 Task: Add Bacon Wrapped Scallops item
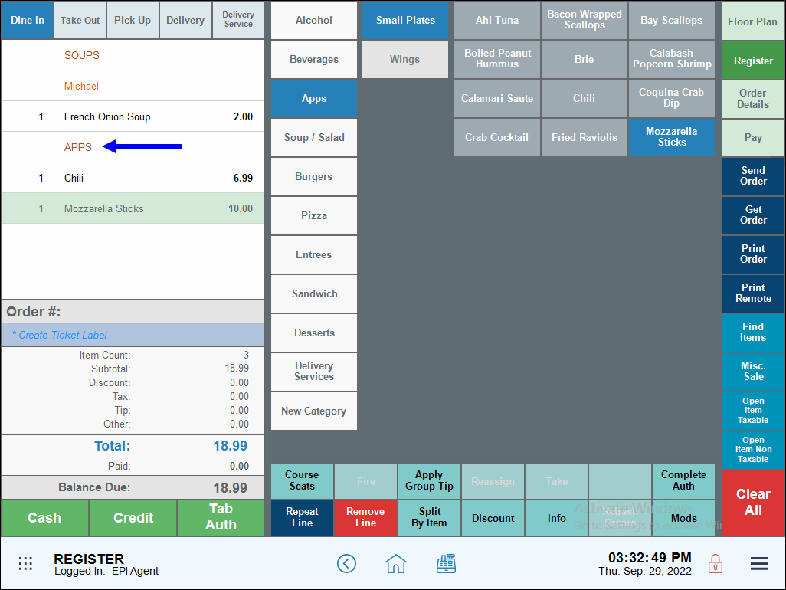584,20
